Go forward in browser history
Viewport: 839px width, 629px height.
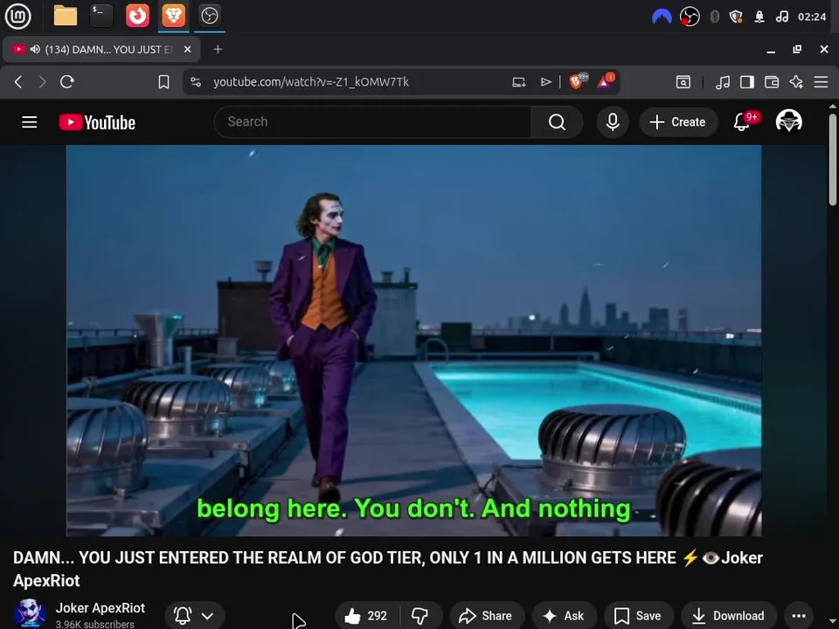[x=42, y=82]
